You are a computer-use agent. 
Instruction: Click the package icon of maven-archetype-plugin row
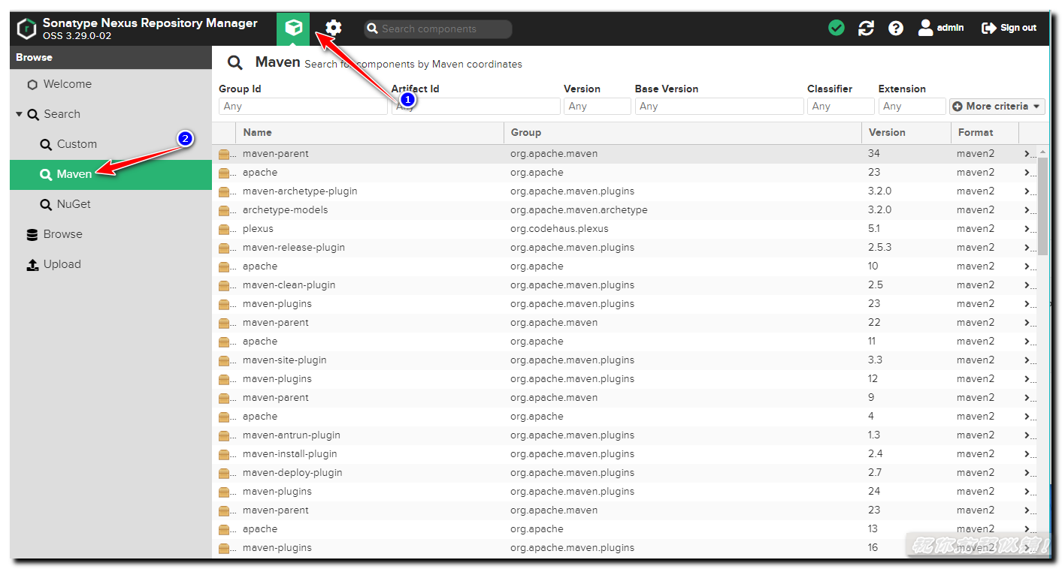coord(224,191)
